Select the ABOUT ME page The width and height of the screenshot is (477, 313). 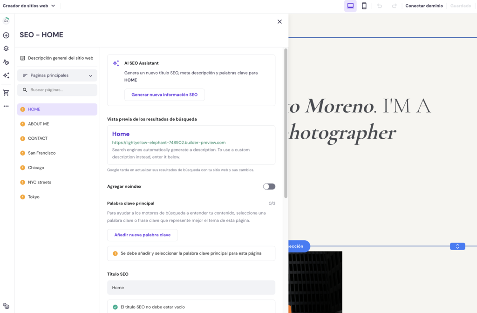[38, 123]
